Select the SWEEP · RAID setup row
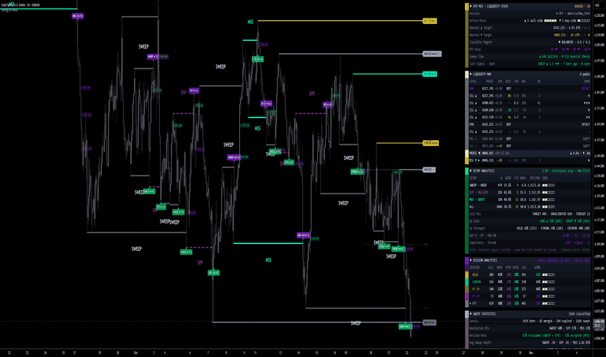 (529, 185)
